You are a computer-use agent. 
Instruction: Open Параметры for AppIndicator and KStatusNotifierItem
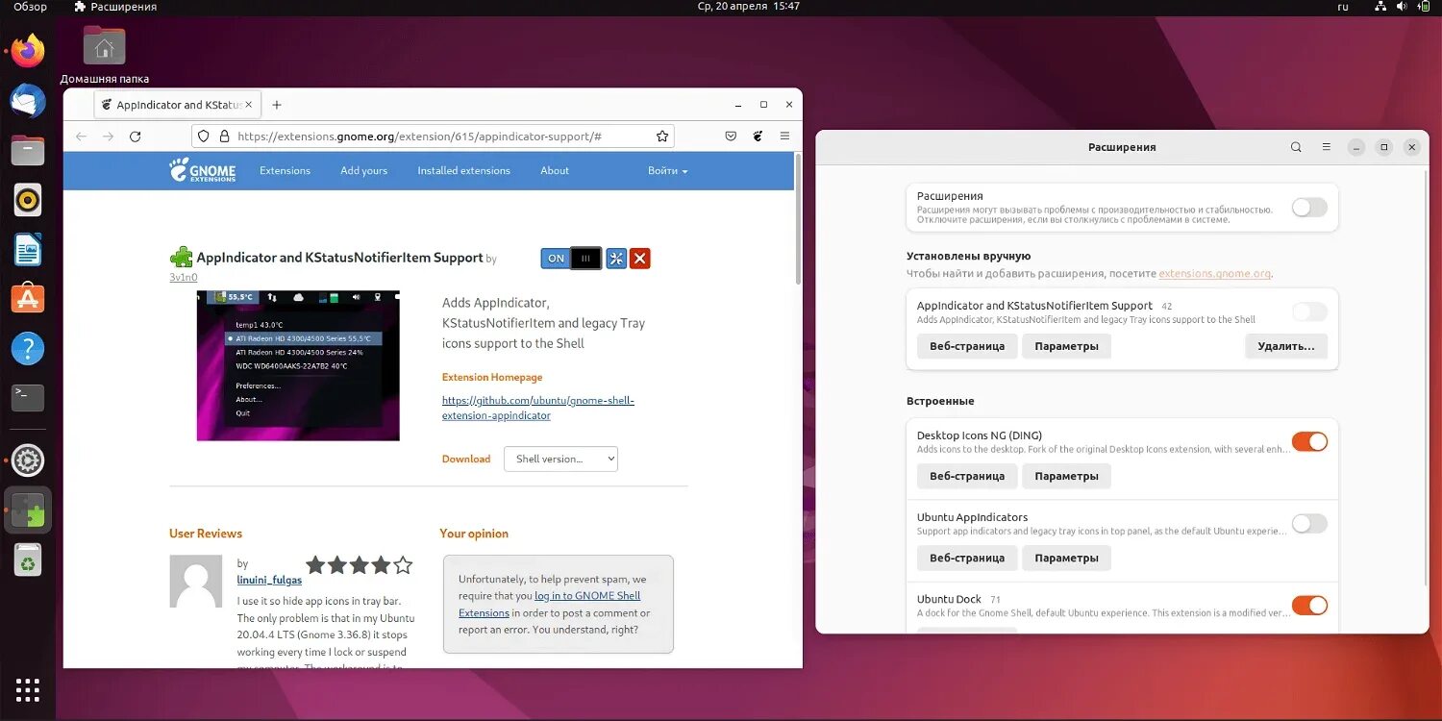[1066, 346]
